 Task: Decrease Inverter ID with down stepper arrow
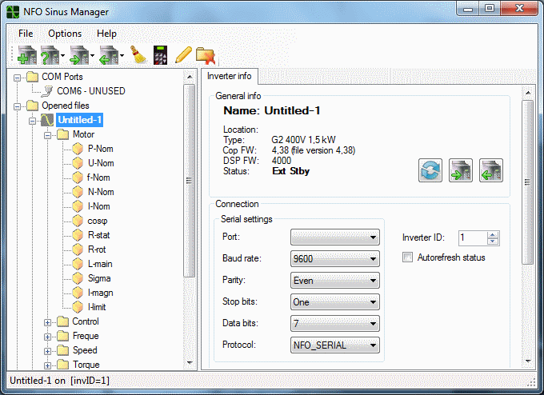[x=493, y=241]
